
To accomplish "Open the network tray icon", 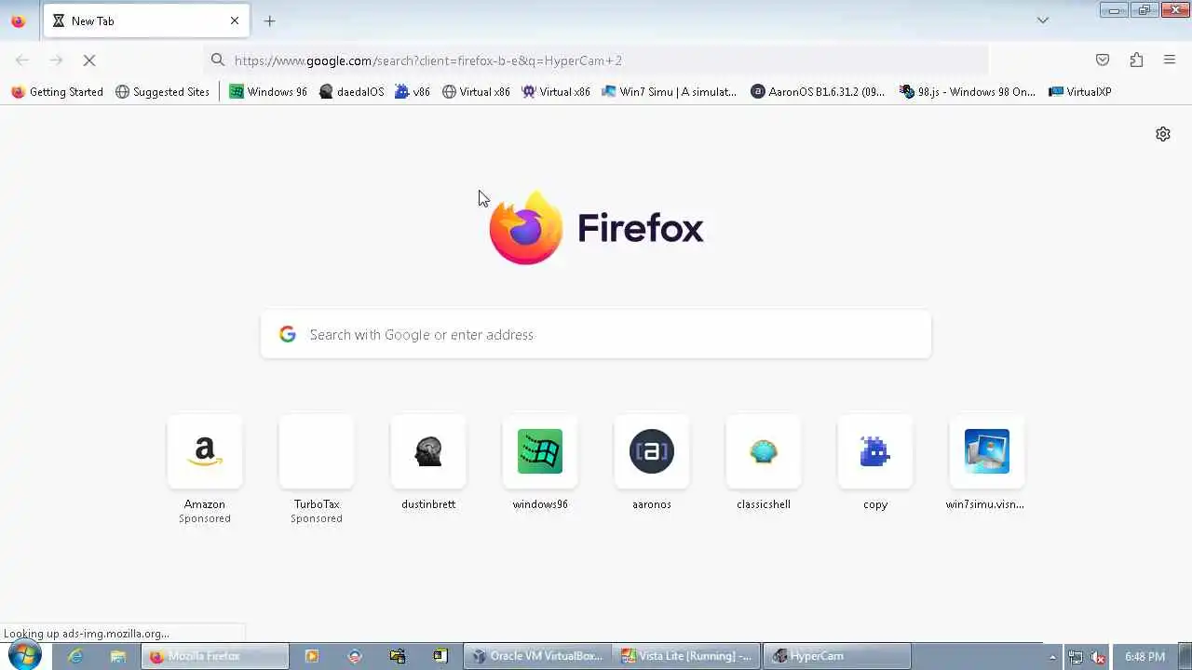I will point(1076,657).
